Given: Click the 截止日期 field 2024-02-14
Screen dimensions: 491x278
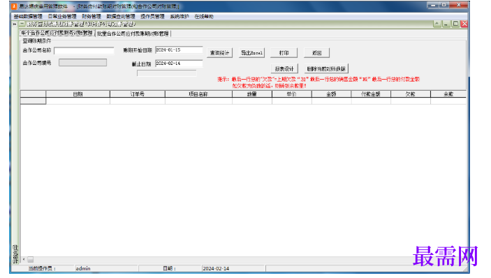Looking at the screenshot, I should [179, 64].
